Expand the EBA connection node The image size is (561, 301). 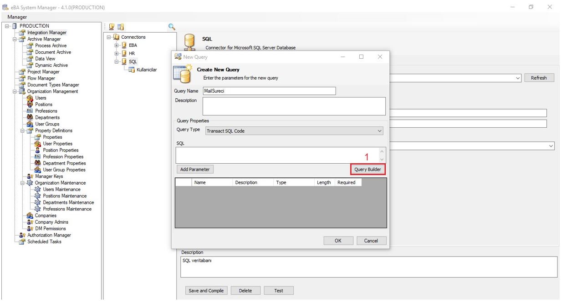tap(117, 45)
